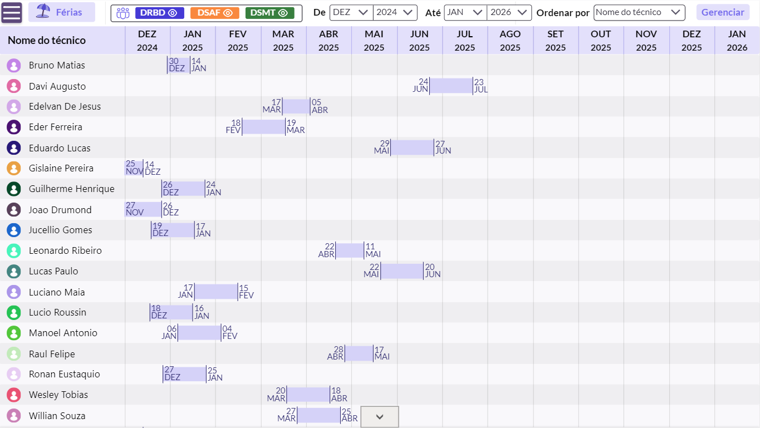
Task: Select Edelvan De Jesus avatar
Action: click(x=14, y=106)
